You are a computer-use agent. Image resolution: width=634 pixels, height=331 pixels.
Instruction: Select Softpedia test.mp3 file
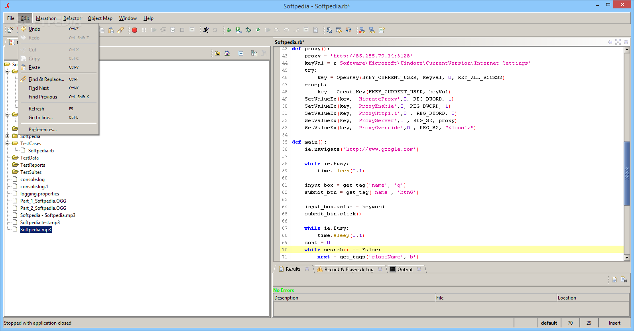point(40,223)
